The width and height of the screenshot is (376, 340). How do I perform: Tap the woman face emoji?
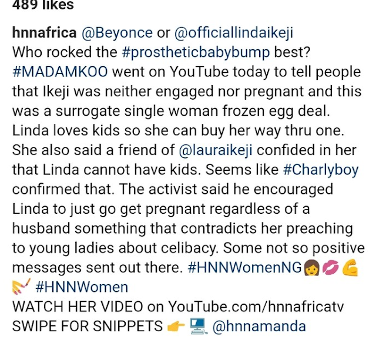312,268
